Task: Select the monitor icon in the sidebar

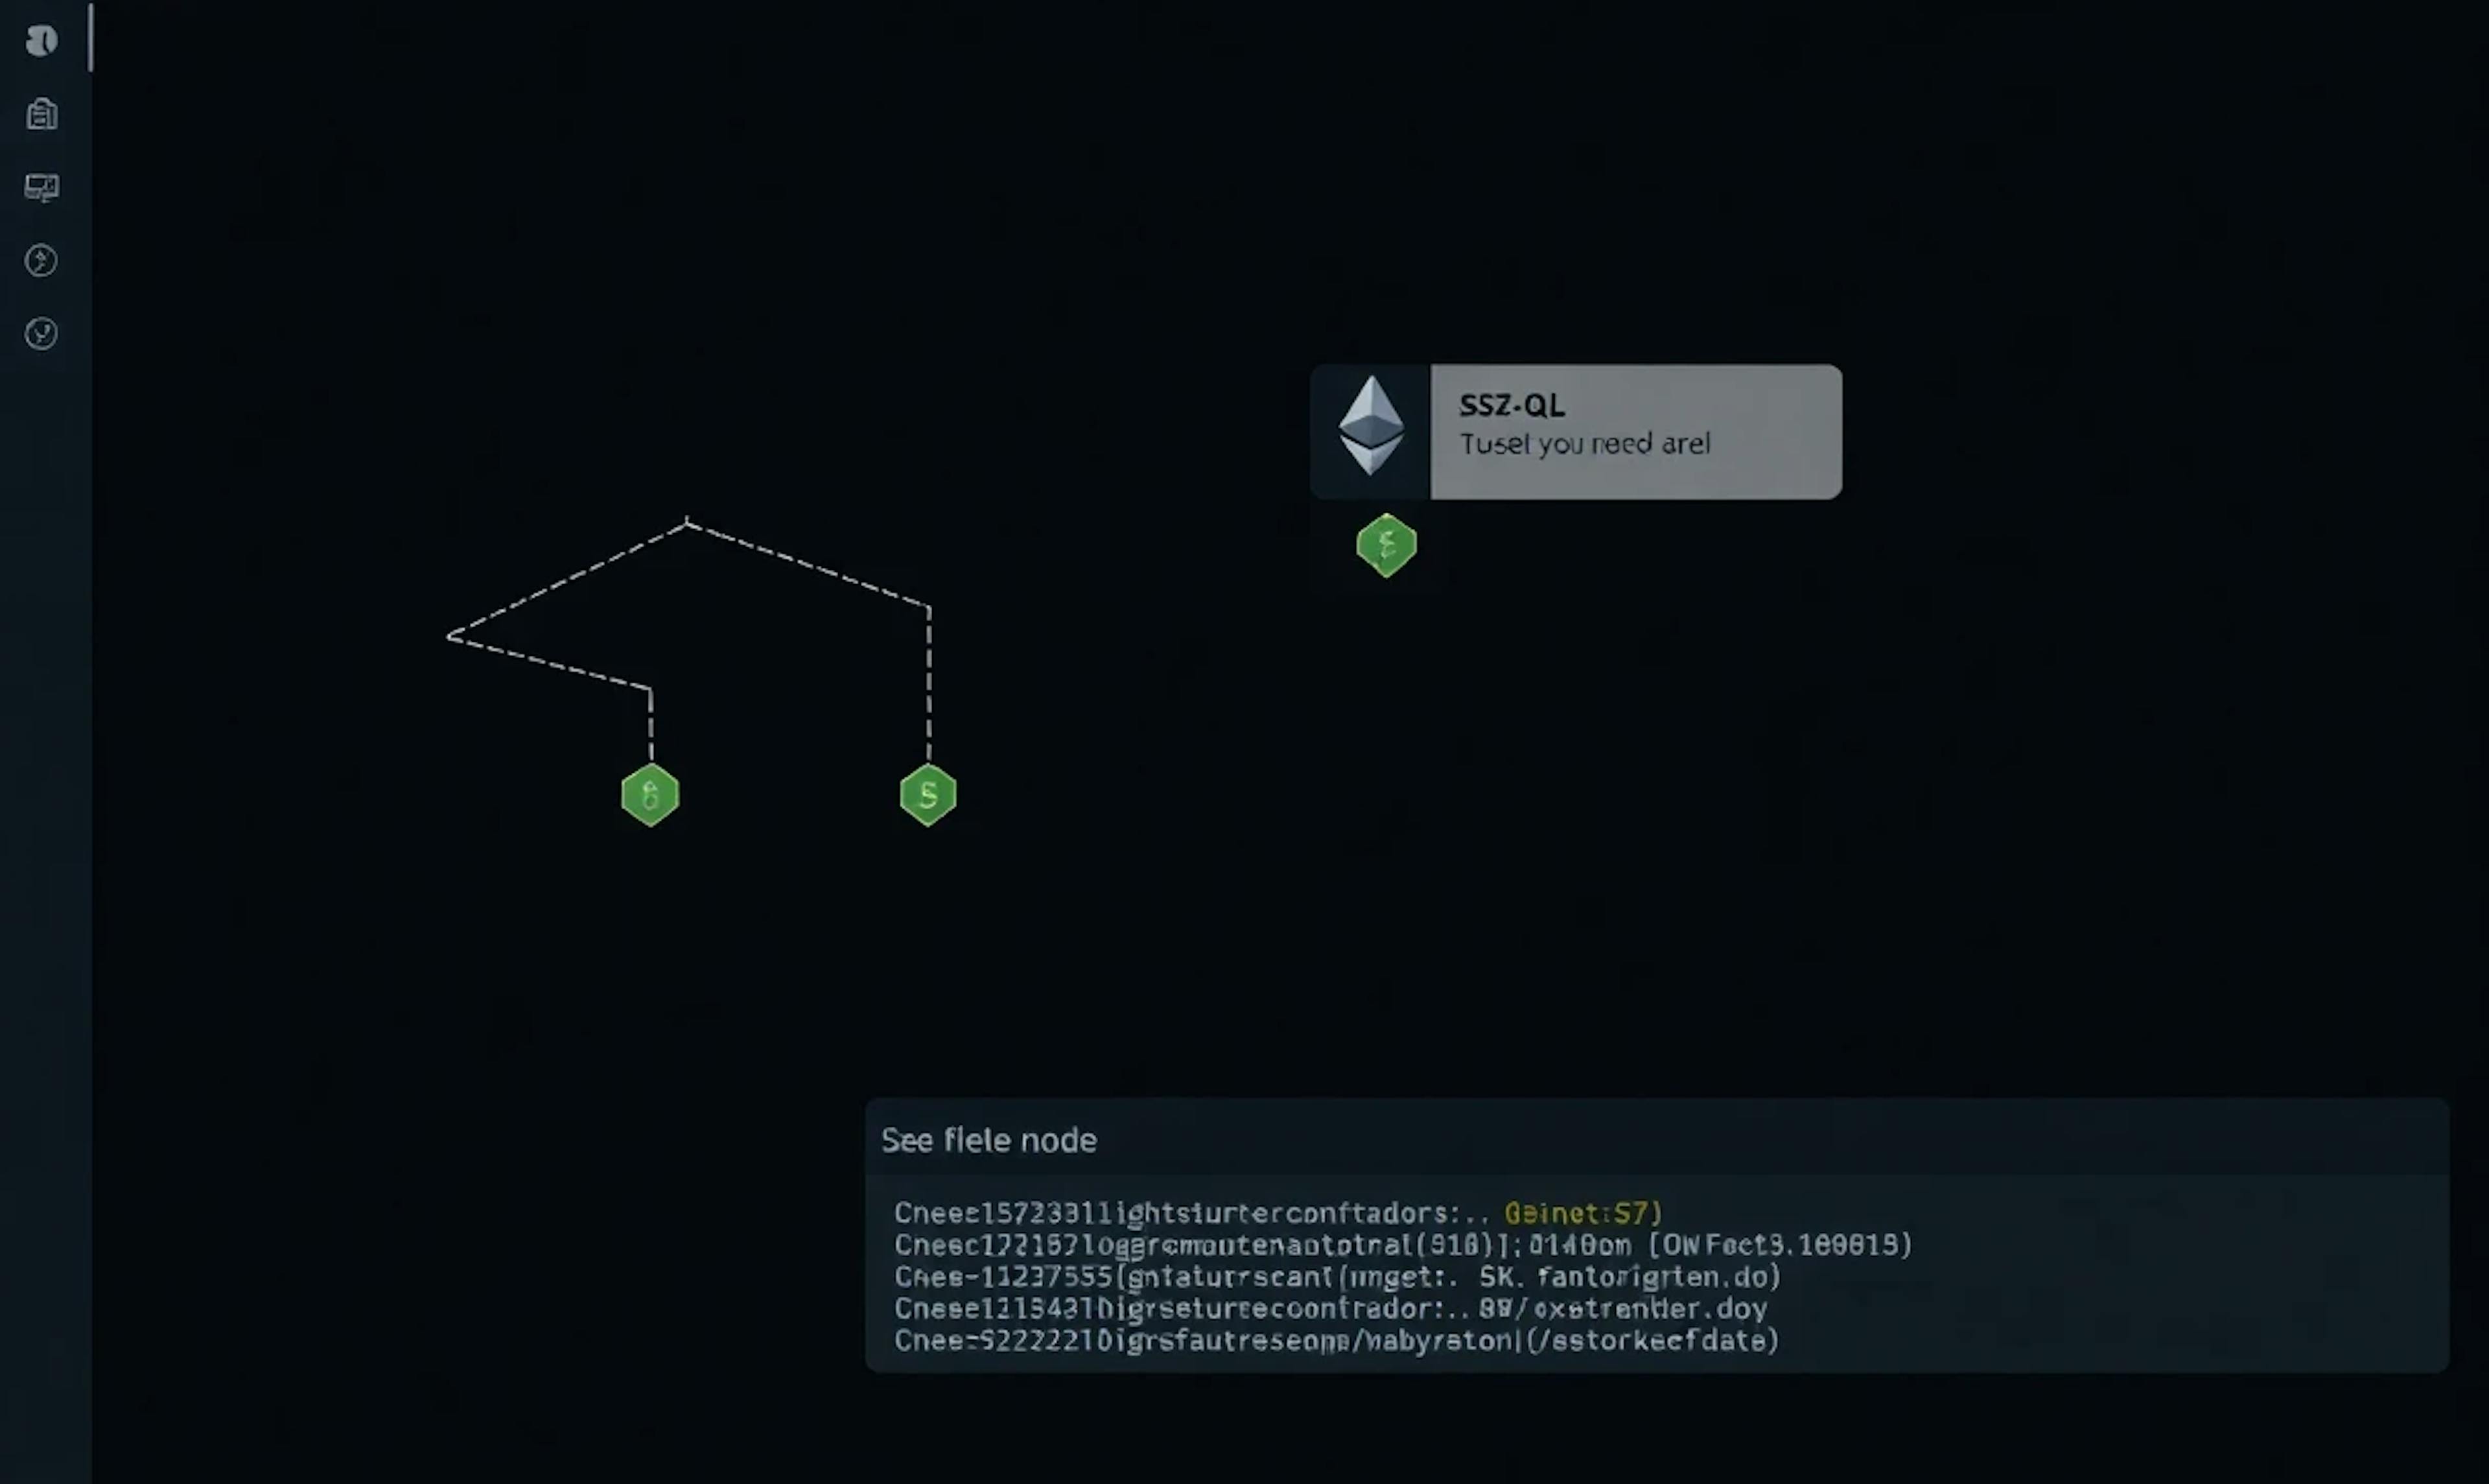Action: [x=41, y=187]
